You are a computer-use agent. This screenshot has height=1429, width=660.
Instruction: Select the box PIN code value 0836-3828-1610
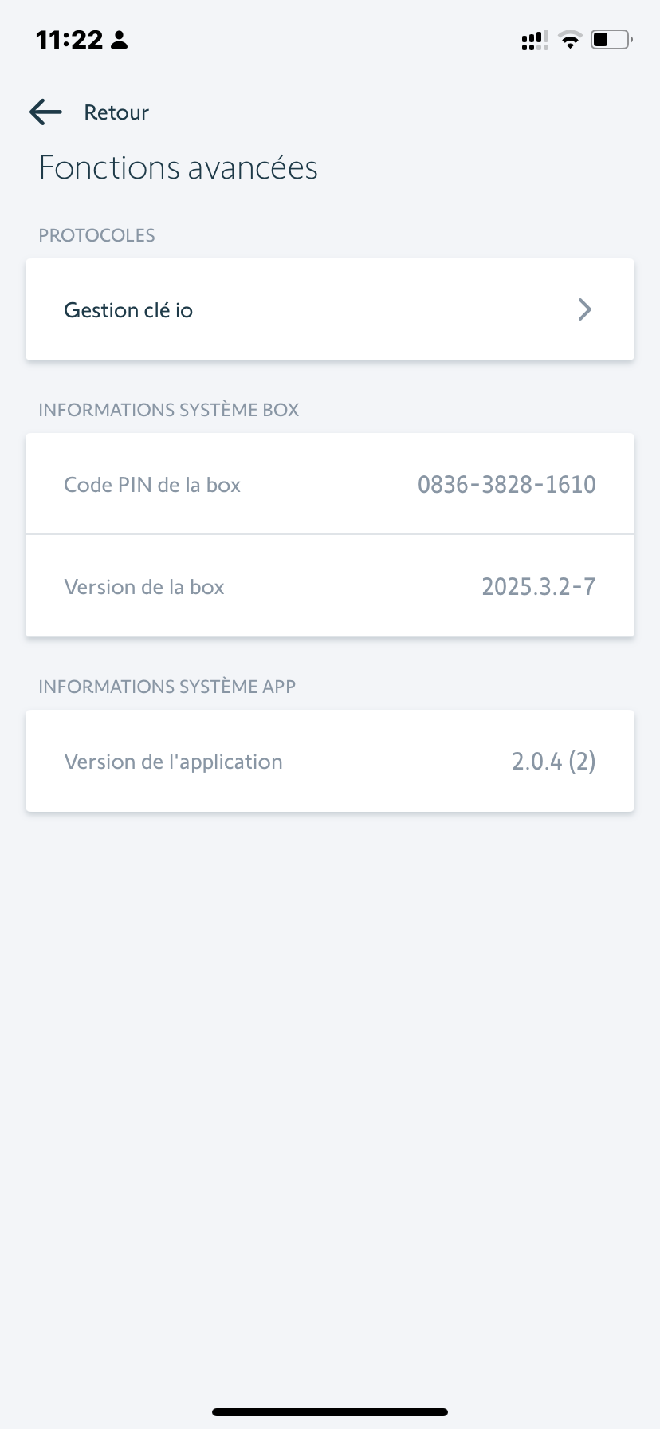click(506, 484)
